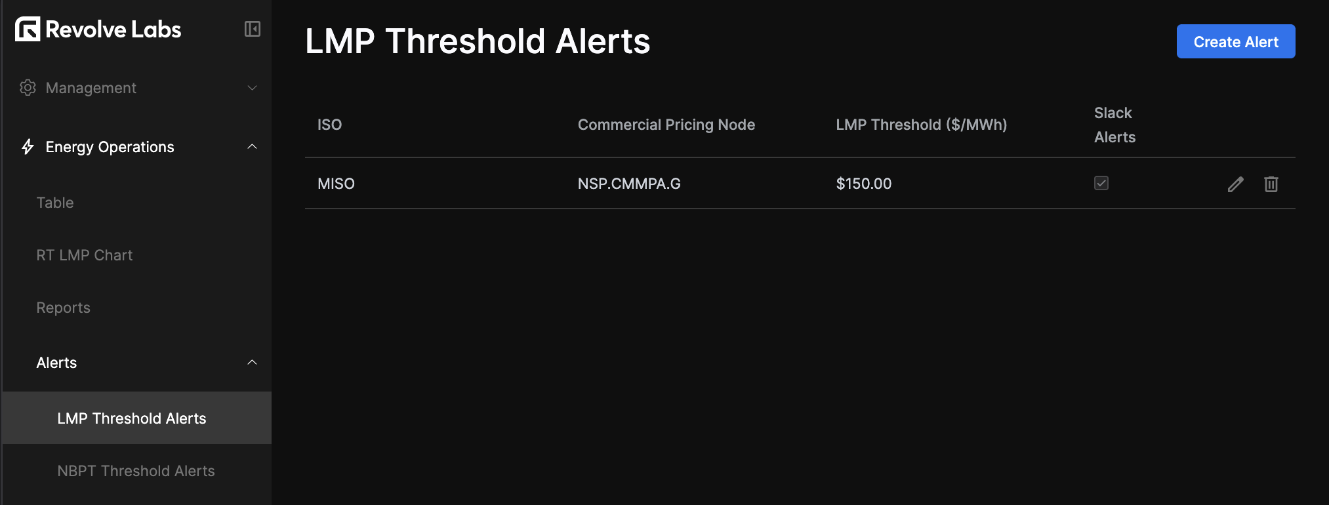Edit the MISO alert using the pencil icon

pyautogui.click(x=1236, y=184)
